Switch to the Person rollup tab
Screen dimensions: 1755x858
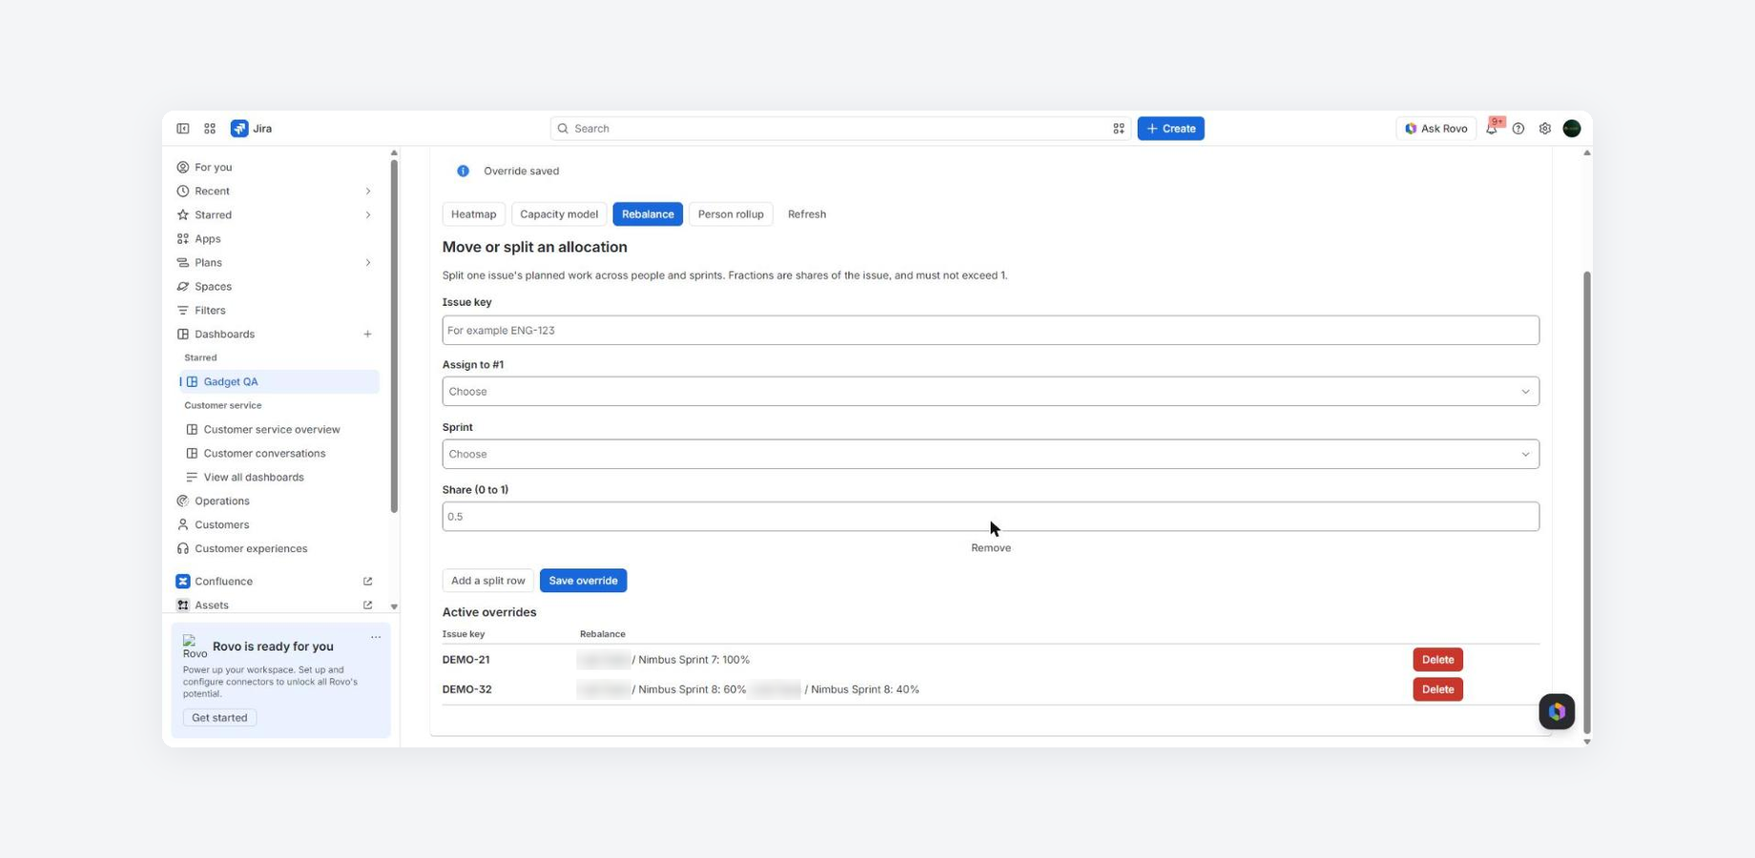pyautogui.click(x=731, y=214)
